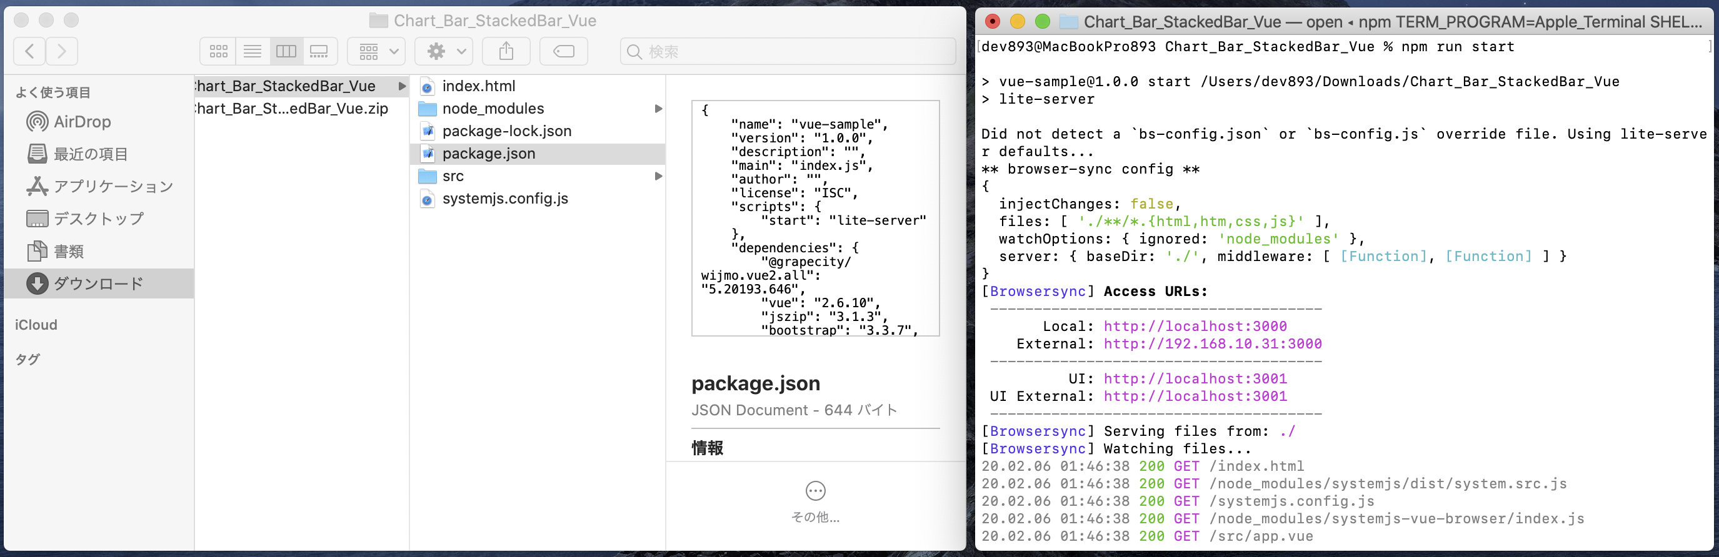Minimize the Terminal window
1719x557 pixels.
(1017, 21)
